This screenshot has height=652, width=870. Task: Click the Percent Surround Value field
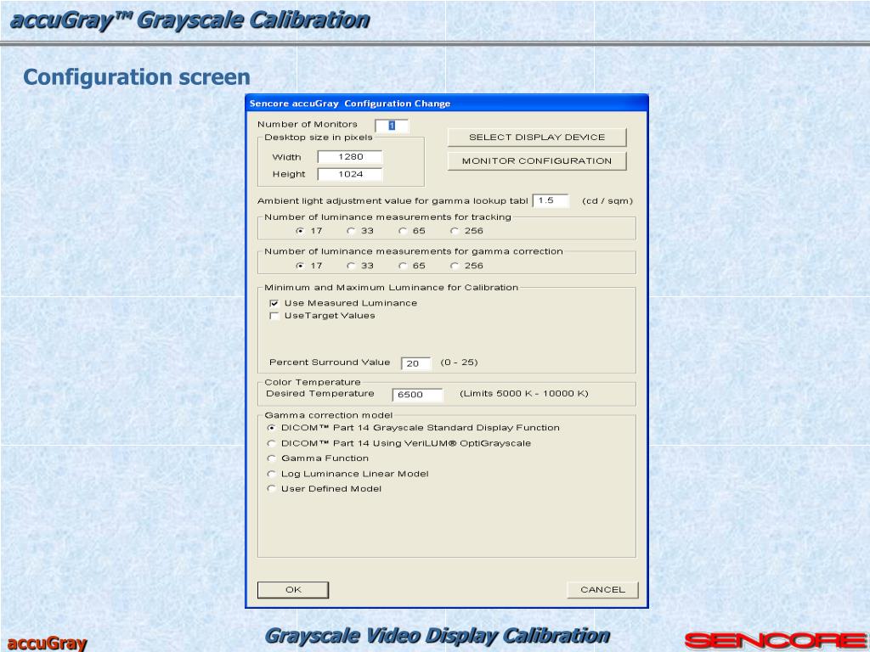tap(415, 363)
